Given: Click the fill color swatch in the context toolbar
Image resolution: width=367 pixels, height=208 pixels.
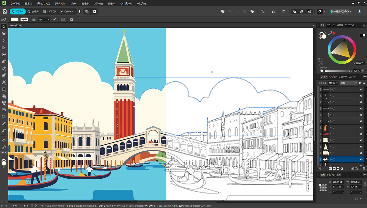Looking at the screenshot, I should coord(15,20).
